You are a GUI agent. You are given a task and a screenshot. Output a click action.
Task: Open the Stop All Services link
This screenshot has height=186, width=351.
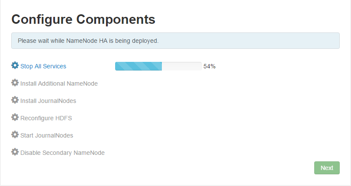(x=43, y=66)
